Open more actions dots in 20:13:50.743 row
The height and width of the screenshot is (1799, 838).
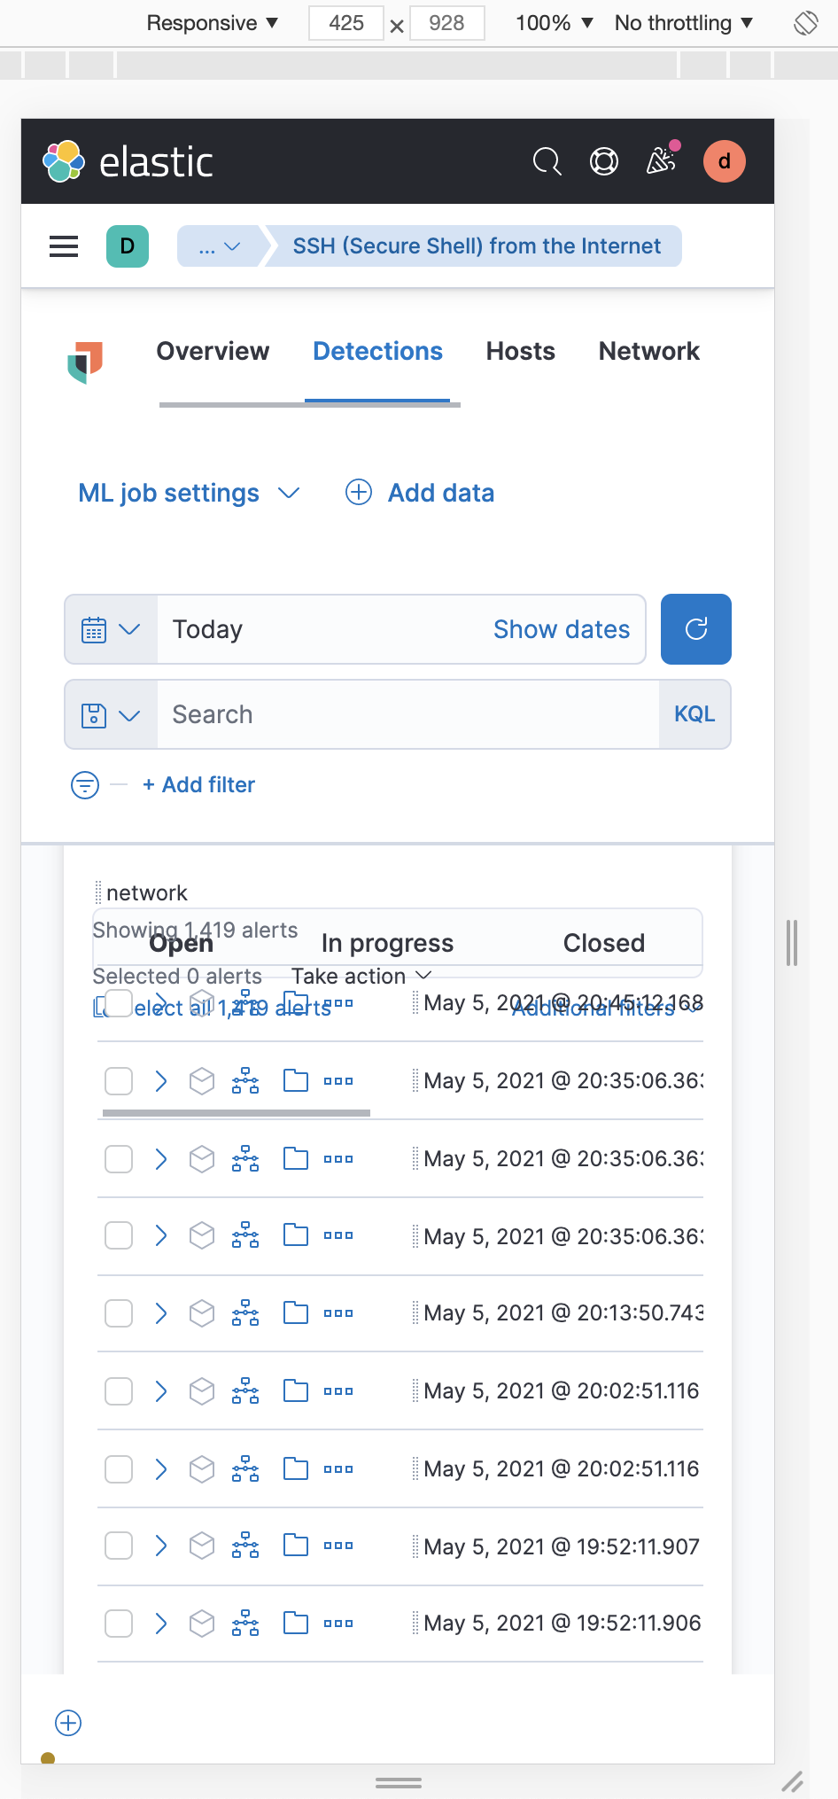click(x=338, y=1313)
